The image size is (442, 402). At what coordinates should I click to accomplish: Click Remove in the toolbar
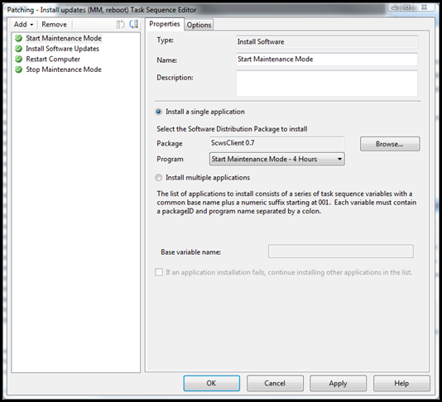[54, 25]
